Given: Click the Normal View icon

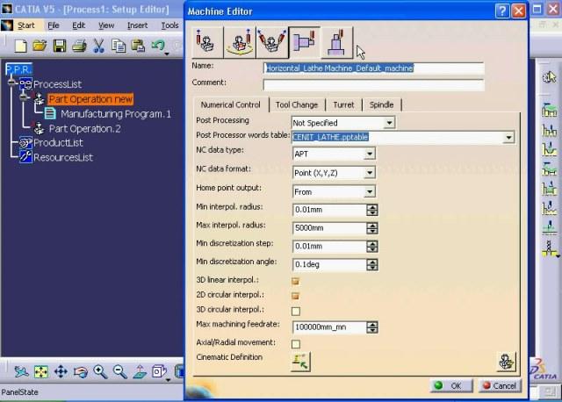Looking at the screenshot, I should (140, 372).
